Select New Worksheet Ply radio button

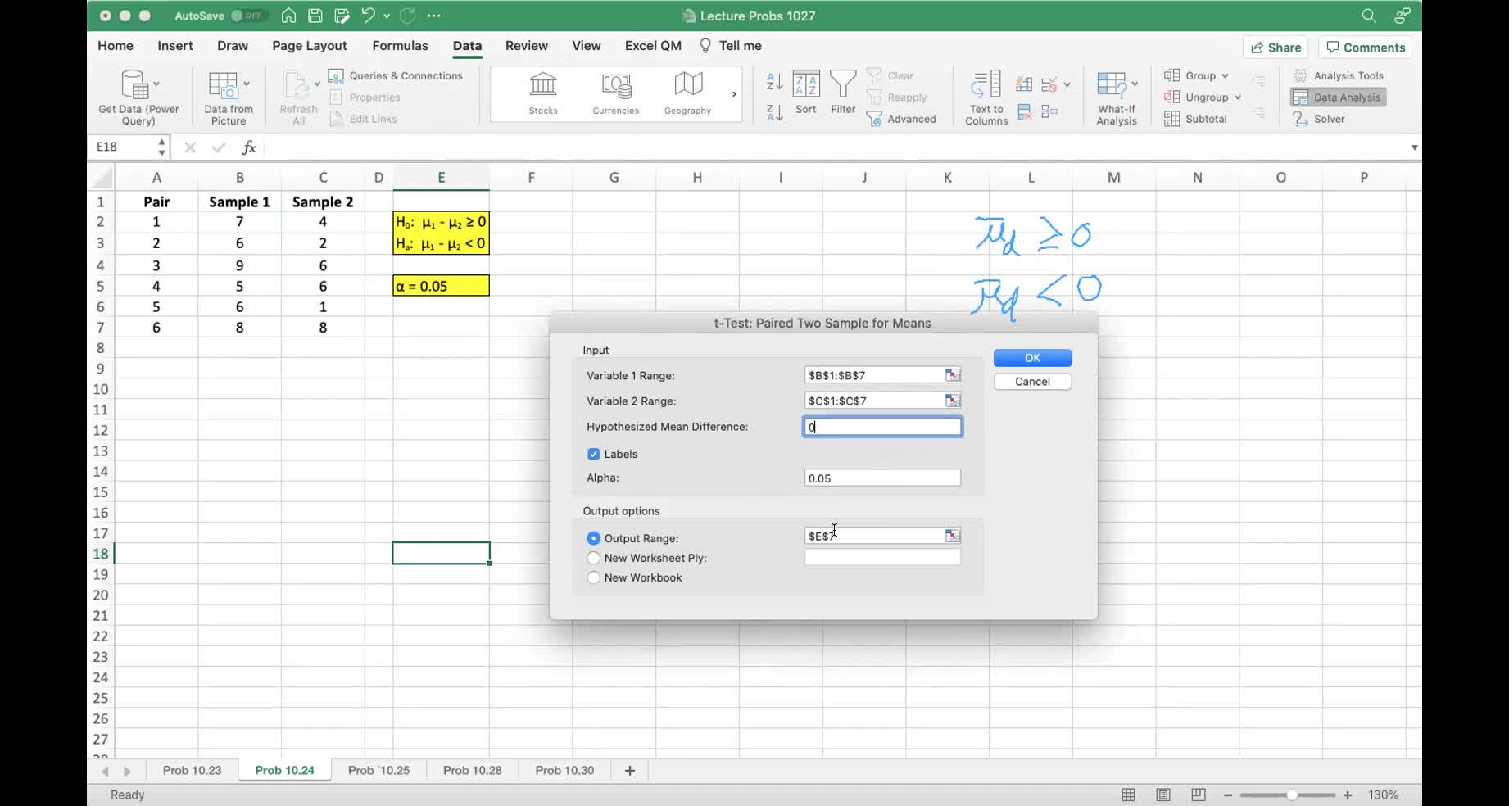594,558
